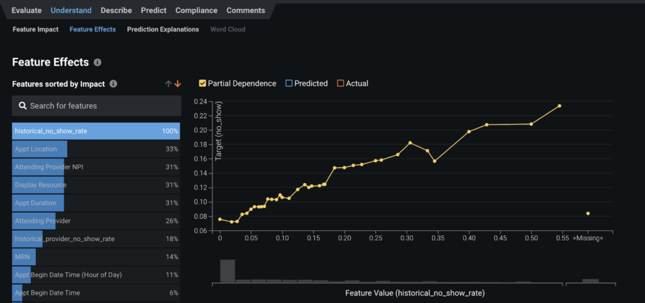Screen dimensions: 645x303
Task: Select Attending Provider NPI feature
Action: click(96, 167)
